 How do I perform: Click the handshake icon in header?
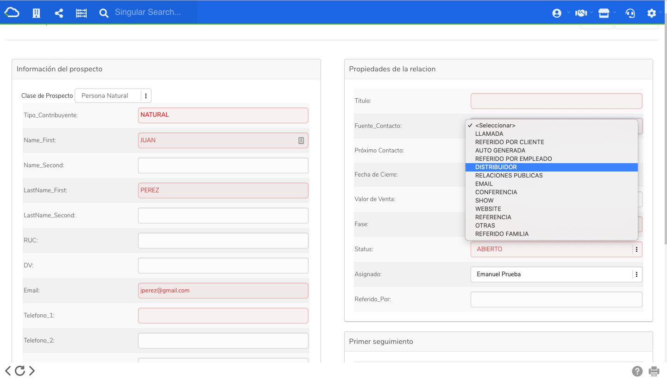pos(581,13)
